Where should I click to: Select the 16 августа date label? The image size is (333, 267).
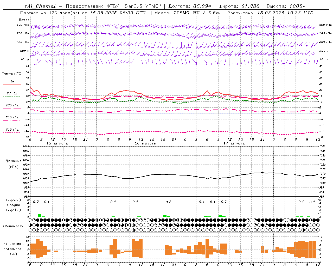tap(145, 143)
